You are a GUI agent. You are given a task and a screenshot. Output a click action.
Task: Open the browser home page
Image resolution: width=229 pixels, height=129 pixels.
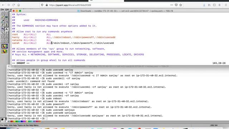[x=19, y=5]
